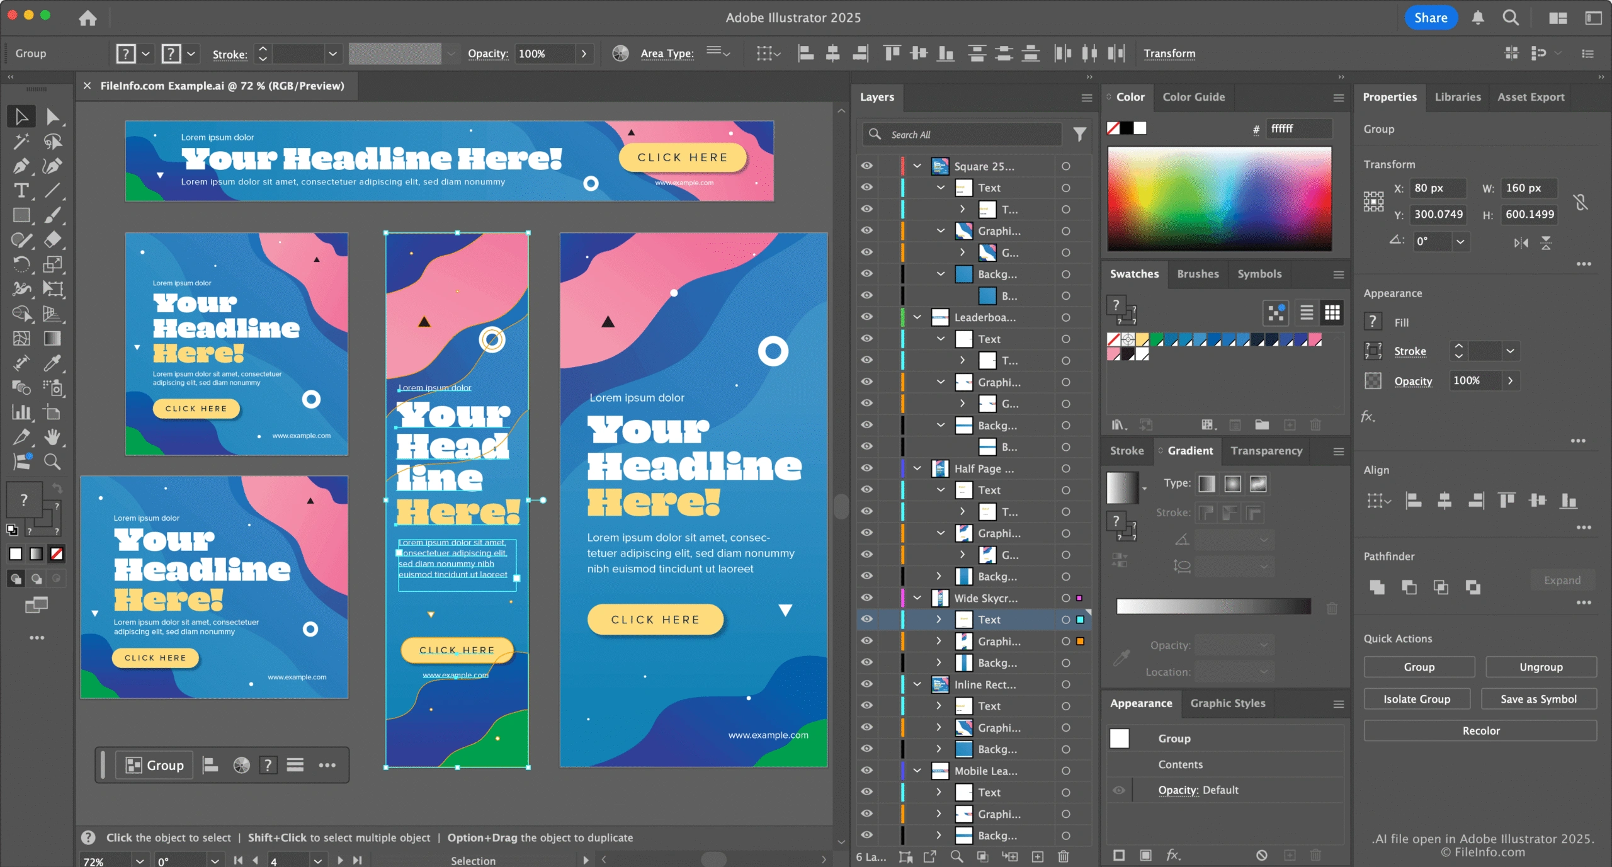Switch to the Brushes tab
This screenshot has width=1612, height=867.
(1198, 274)
